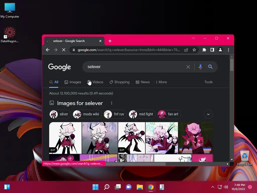Open search Tools options
Screen dimensions: 257x193
coord(208,82)
